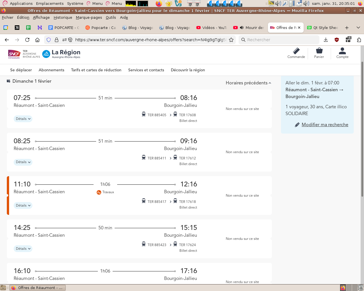Viewport: 364px width, 291px height.
Task: Open the Se déplacer menu
Action: tap(21, 70)
